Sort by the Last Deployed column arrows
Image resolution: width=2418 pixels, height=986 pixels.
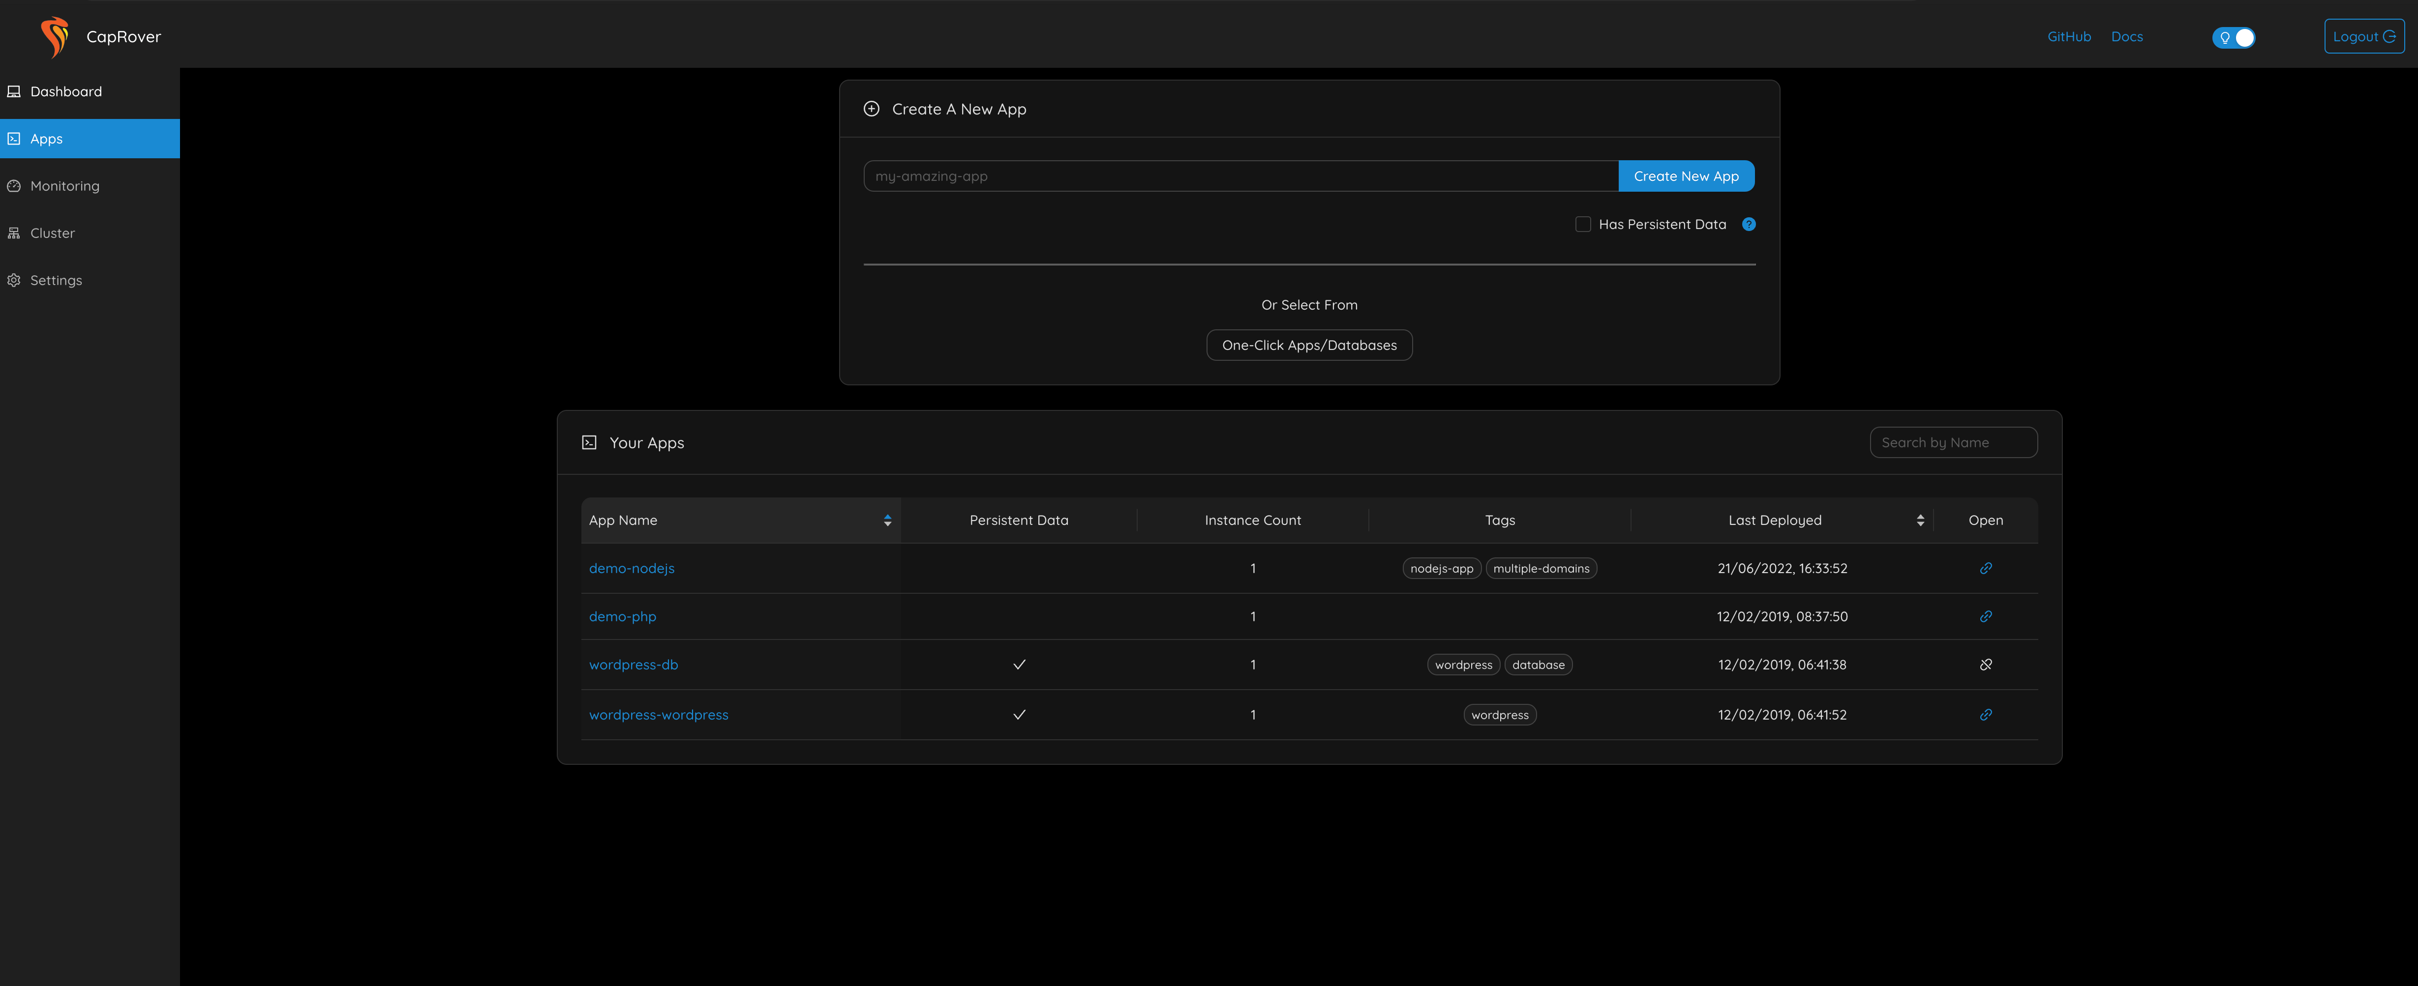1921,520
